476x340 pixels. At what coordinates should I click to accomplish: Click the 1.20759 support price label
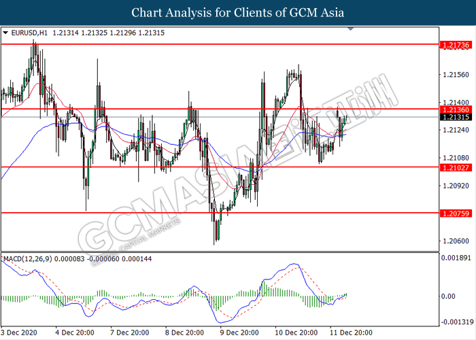click(456, 214)
